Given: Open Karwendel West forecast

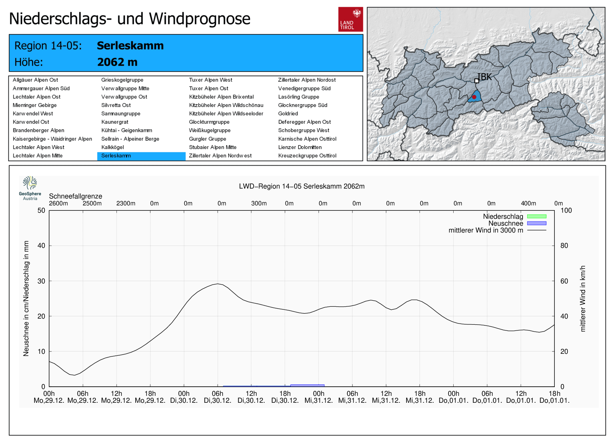Looking at the screenshot, I should 33,114.
